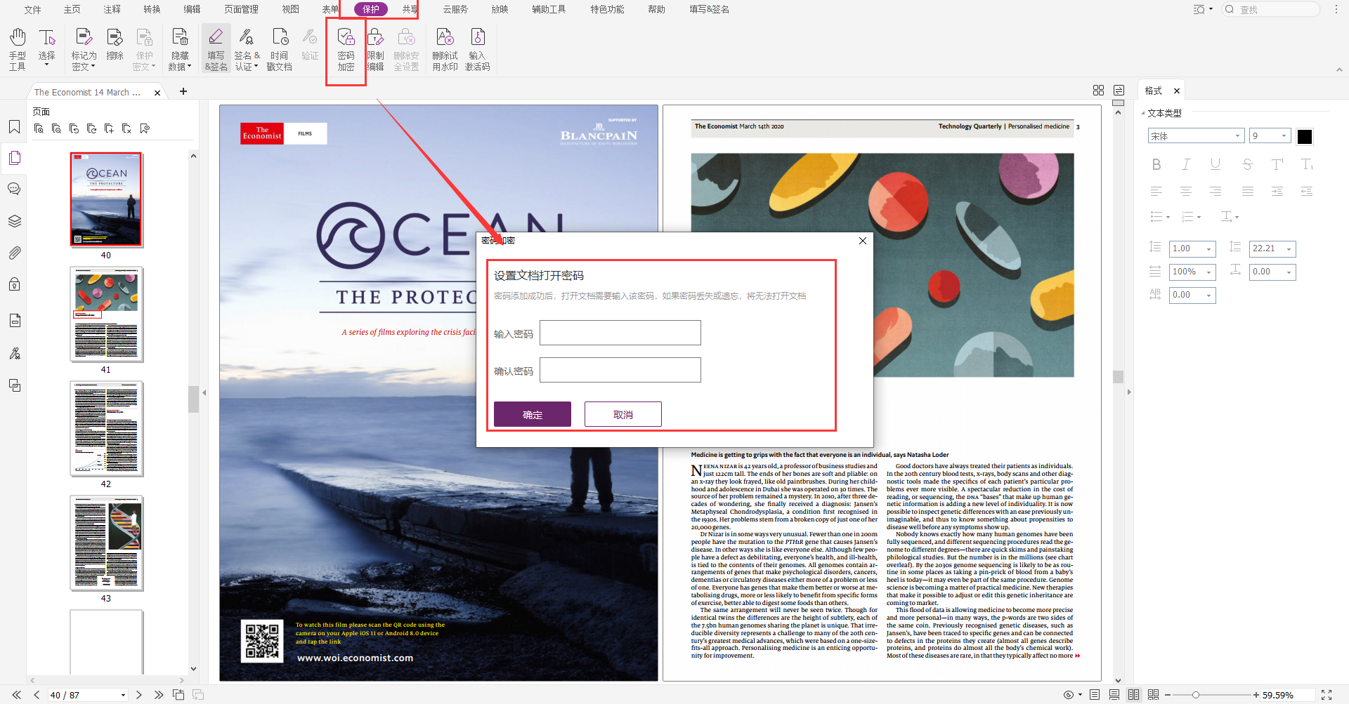Open the bookmarks panel in left sidebar
The image size is (1349, 704).
(x=14, y=127)
